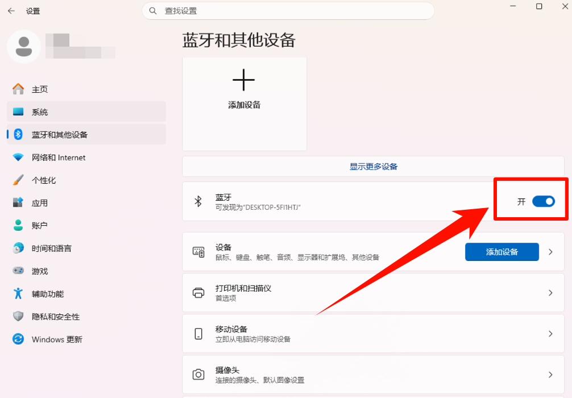This screenshot has width=572, height=398.
Task: Open 辅助功能 accessibility settings
Action: pyautogui.click(x=47, y=293)
